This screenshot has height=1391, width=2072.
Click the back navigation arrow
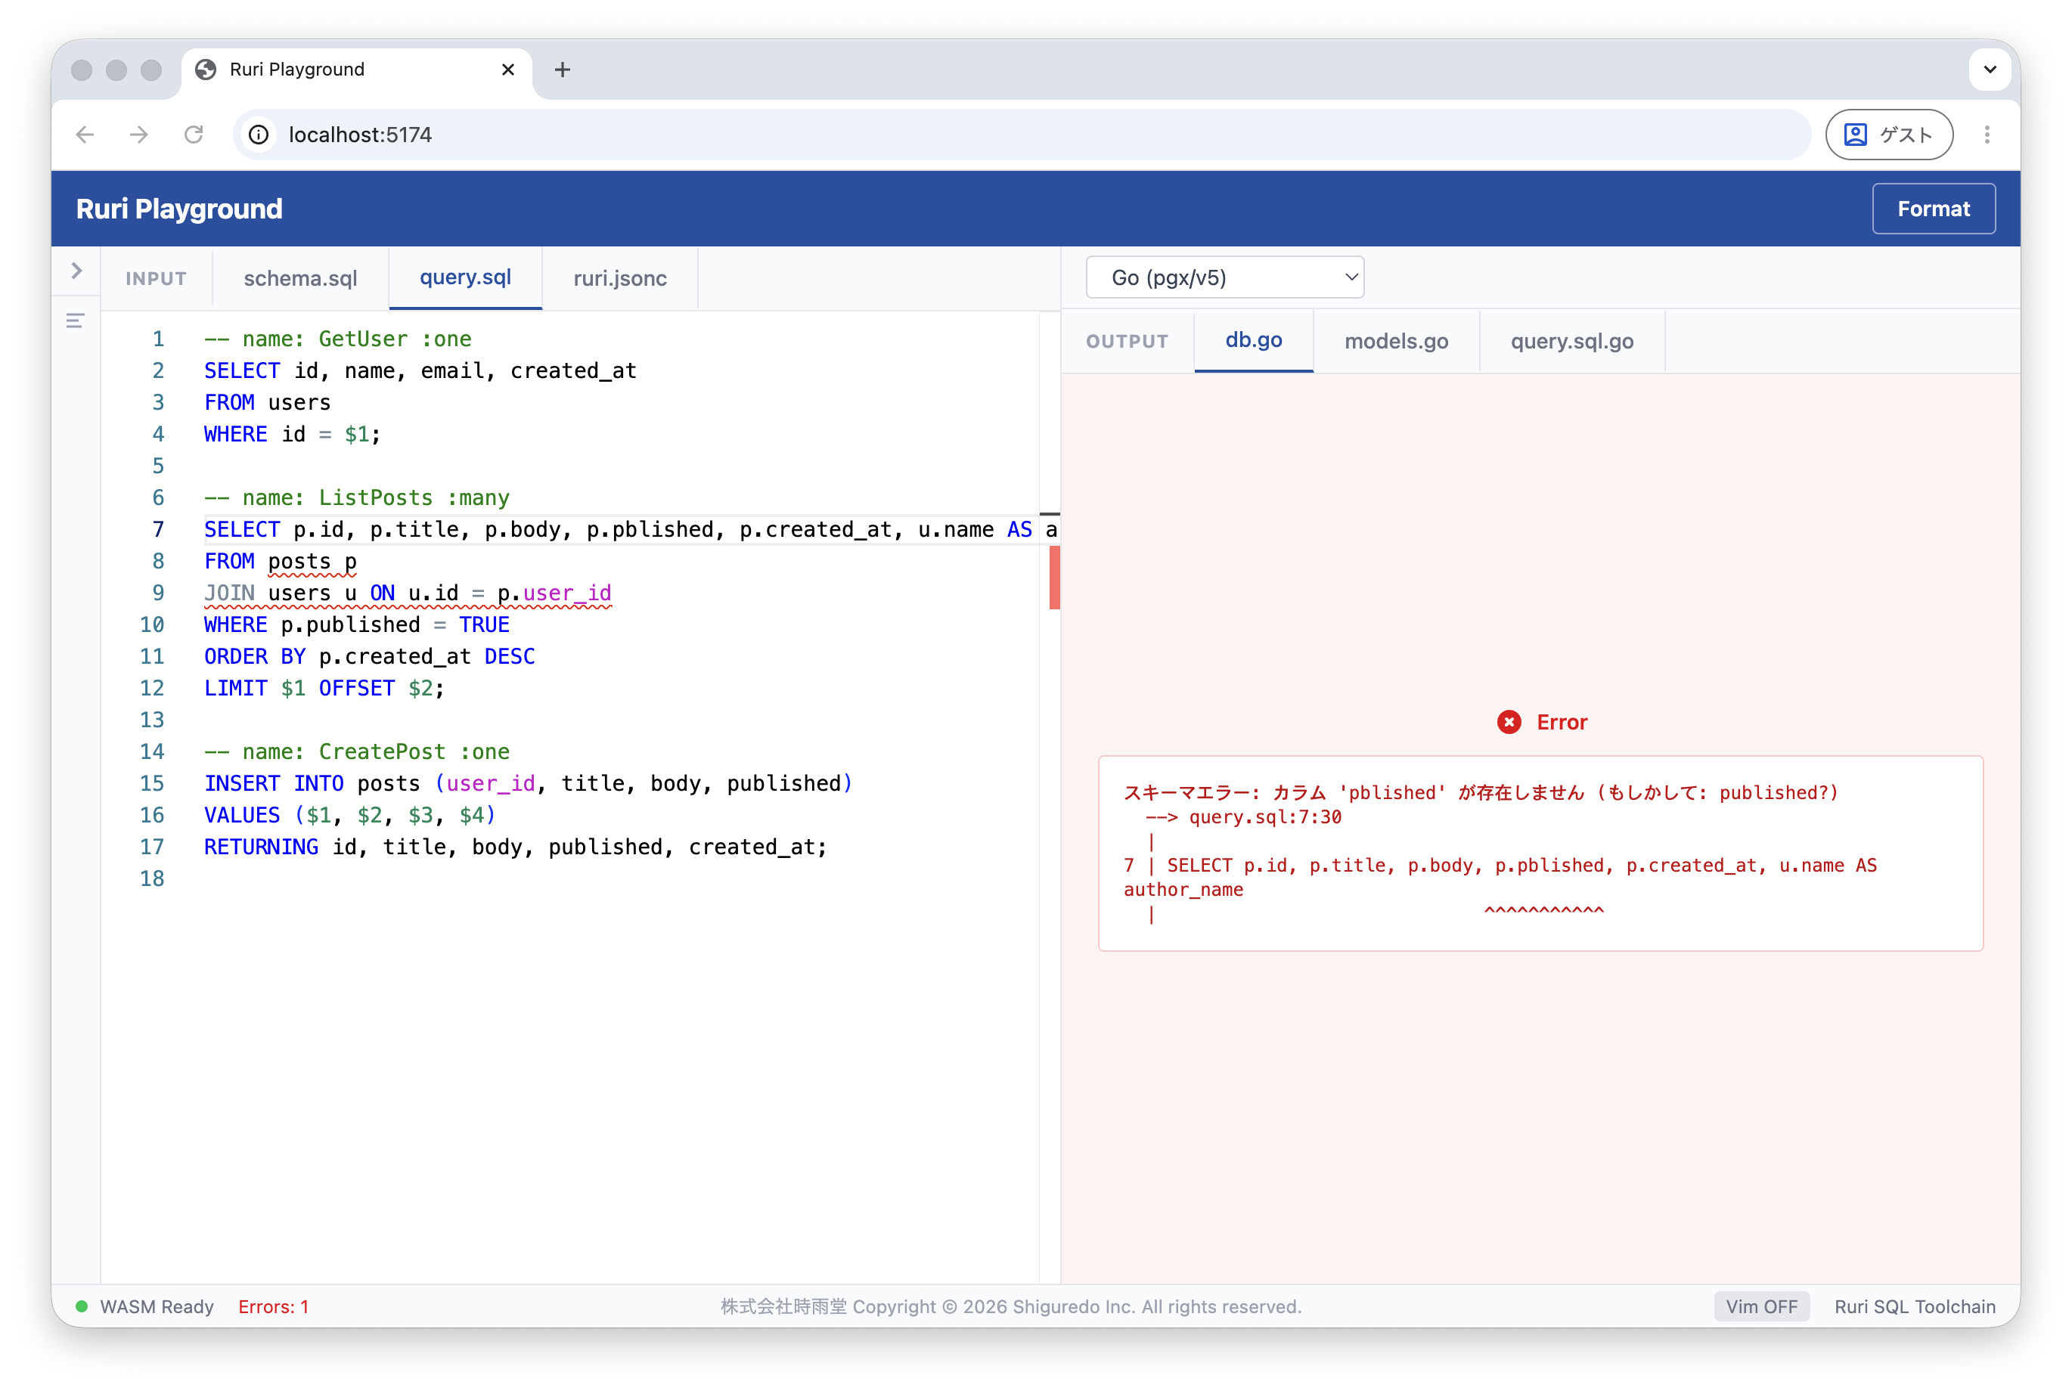85,135
